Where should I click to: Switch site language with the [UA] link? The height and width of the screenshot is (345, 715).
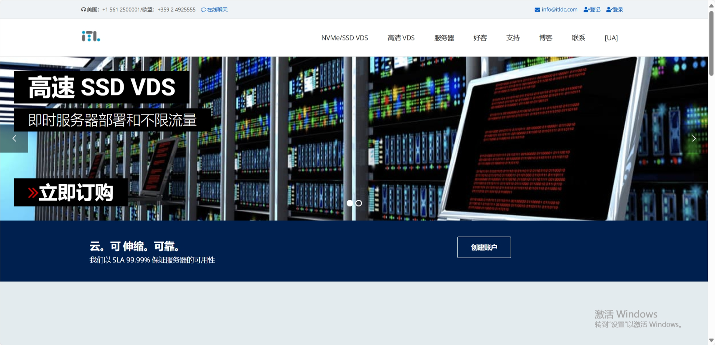point(611,38)
